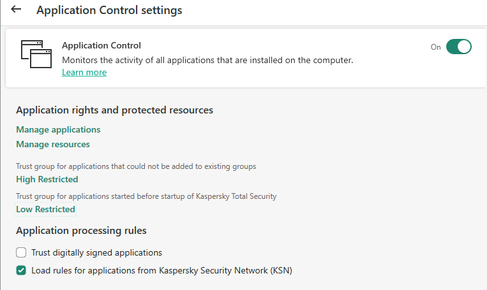Change the High Restricted trust group
The height and width of the screenshot is (290, 487).
tap(47, 179)
